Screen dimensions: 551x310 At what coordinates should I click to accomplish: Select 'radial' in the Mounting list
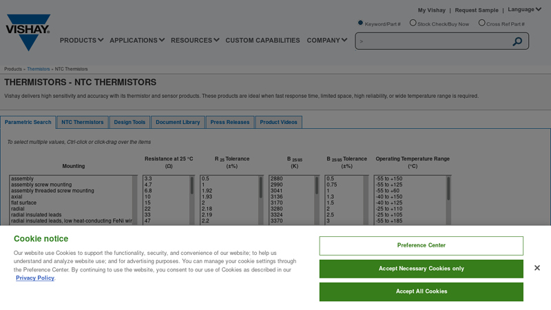18,209
